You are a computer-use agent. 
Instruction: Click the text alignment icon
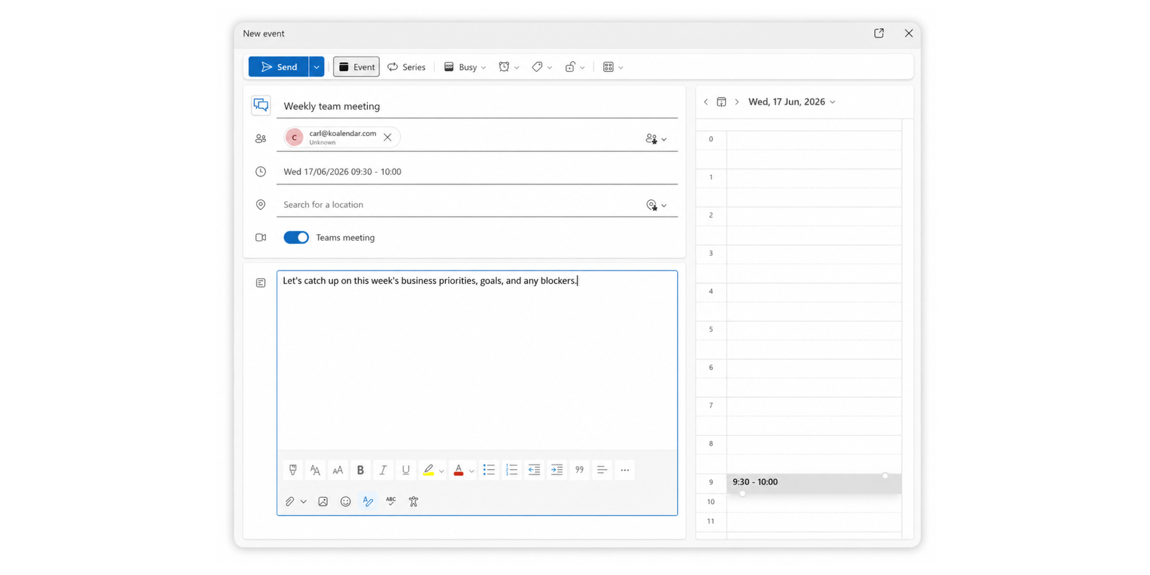pyautogui.click(x=602, y=470)
